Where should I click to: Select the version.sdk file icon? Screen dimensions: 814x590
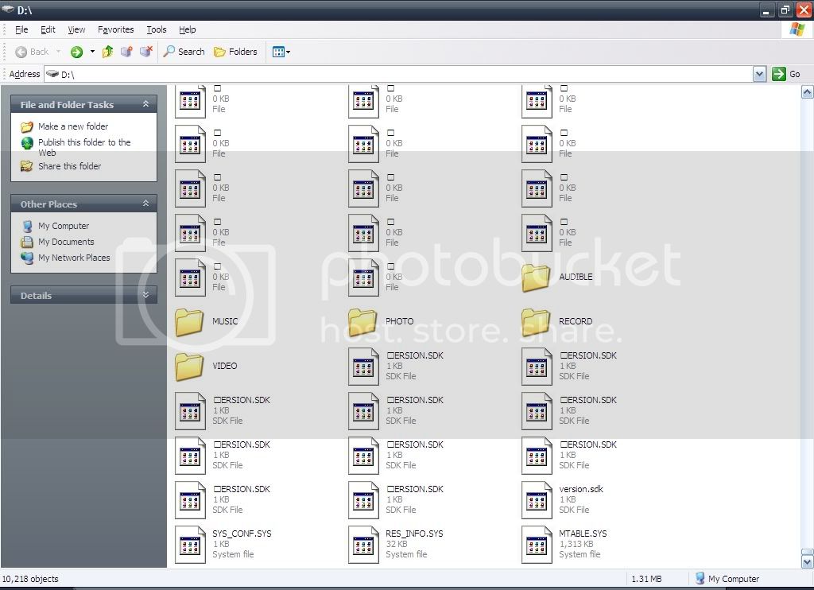coord(537,500)
